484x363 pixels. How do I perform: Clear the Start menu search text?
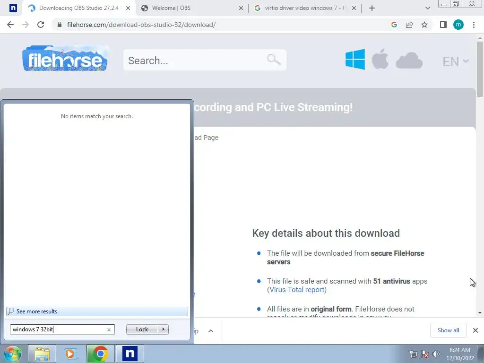point(109,329)
